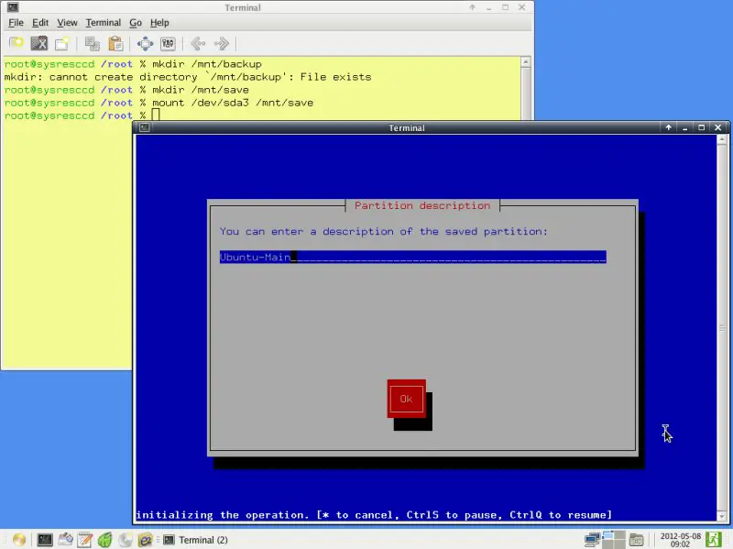Switch workspace using the pager
Screen dimensions: 733x549
614,540
